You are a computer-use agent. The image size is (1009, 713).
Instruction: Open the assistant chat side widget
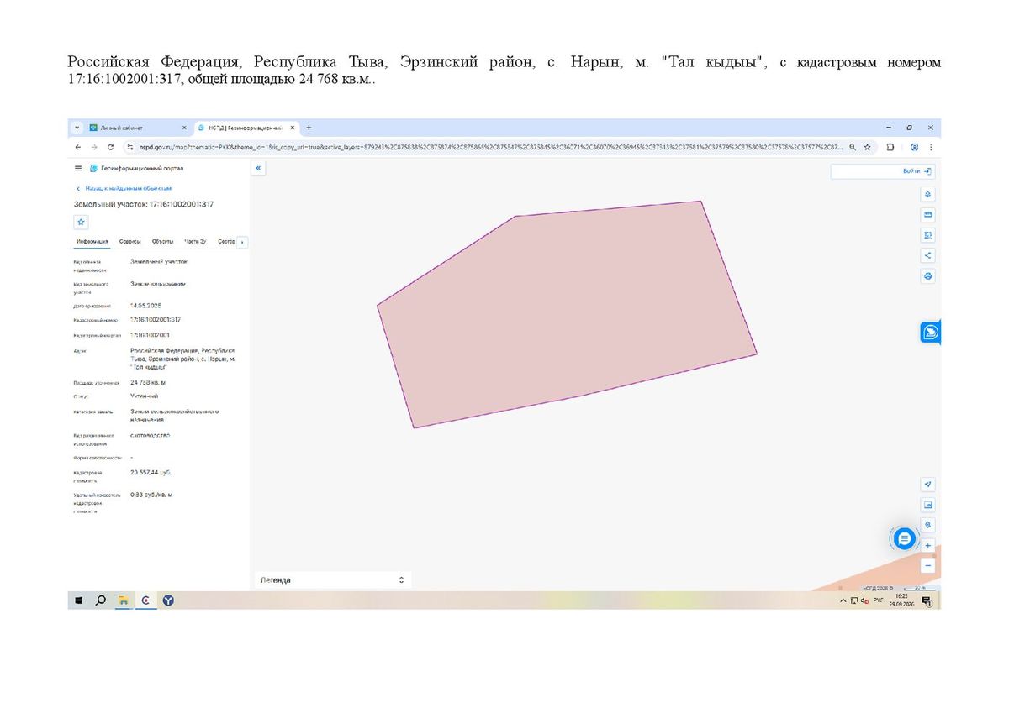coord(930,333)
